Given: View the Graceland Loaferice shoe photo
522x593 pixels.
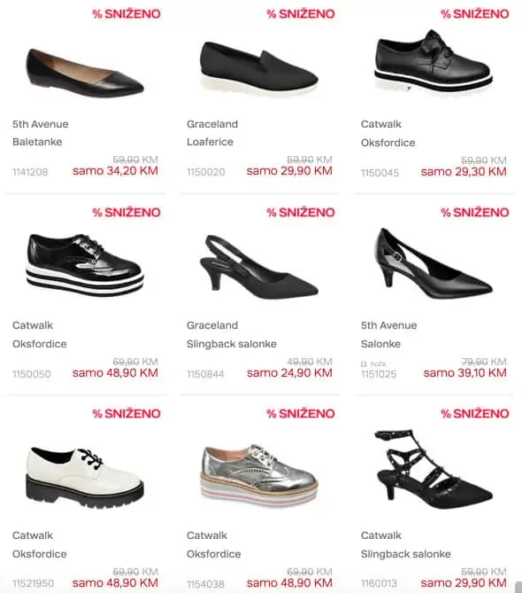Looking at the screenshot, I should 259,68.
